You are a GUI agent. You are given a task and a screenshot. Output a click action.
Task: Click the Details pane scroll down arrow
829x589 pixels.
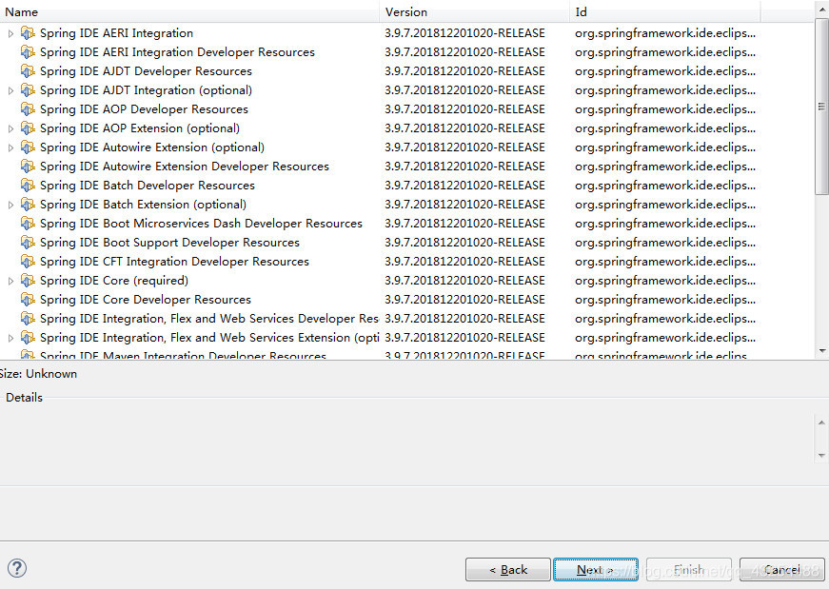point(821,455)
